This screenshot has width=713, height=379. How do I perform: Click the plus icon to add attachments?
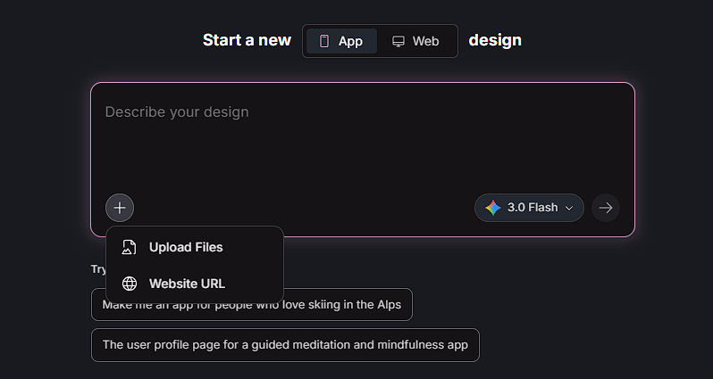[120, 208]
